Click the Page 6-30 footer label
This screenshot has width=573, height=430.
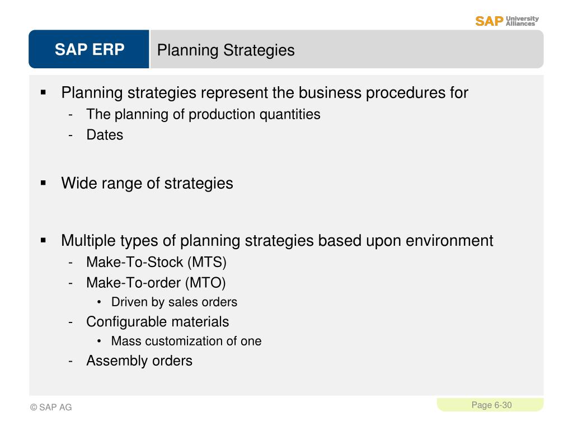pos(491,405)
